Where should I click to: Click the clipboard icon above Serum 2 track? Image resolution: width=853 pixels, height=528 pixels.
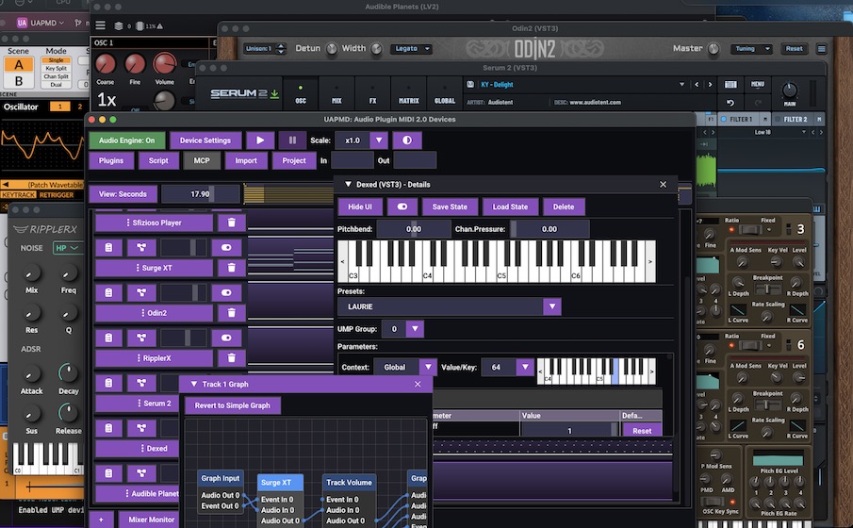point(108,383)
